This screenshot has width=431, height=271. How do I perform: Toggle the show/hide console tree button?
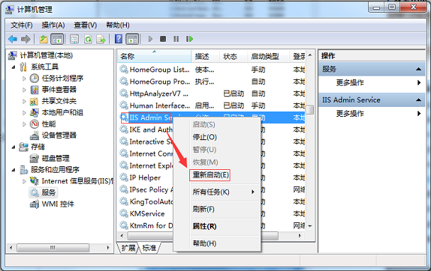point(57,39)
